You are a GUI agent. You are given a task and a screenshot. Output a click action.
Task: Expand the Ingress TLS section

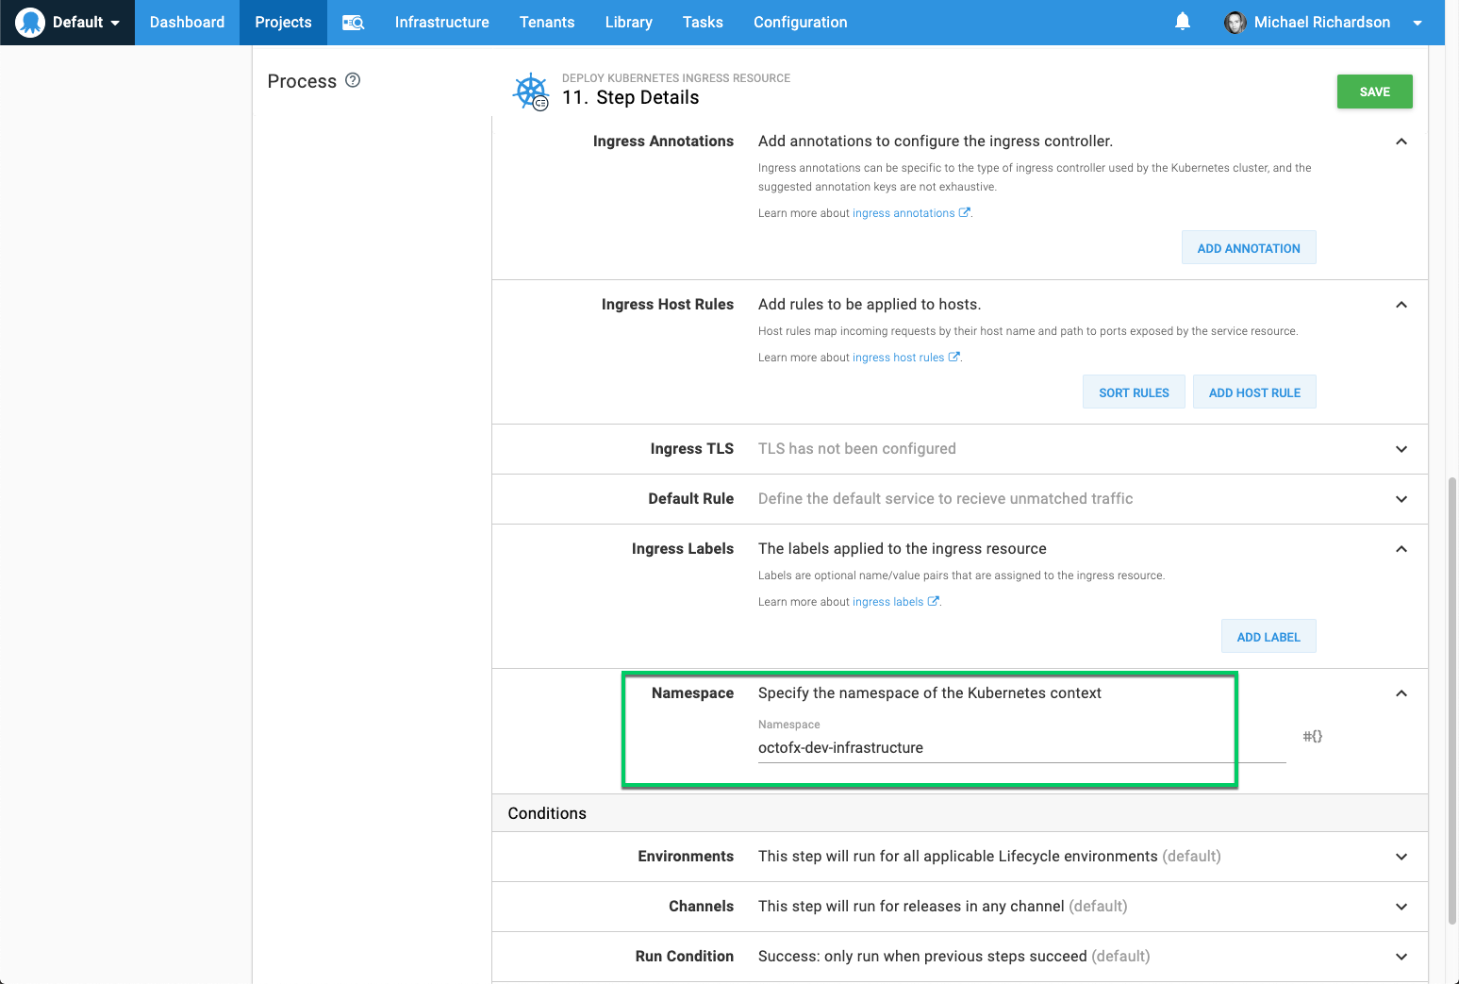[1401, 449]
